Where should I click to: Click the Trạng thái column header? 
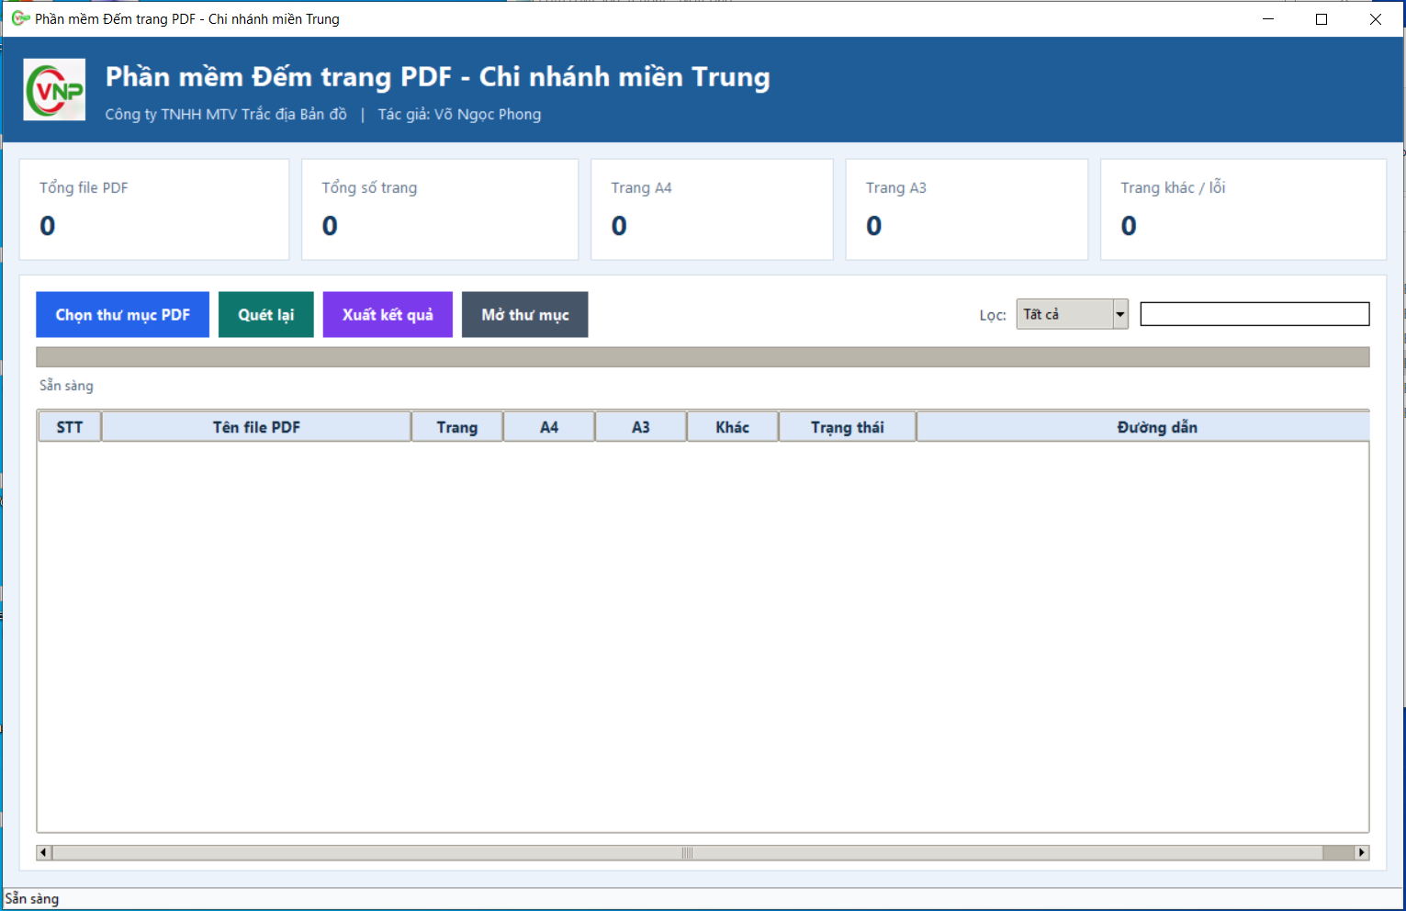[x=848, y=427]
